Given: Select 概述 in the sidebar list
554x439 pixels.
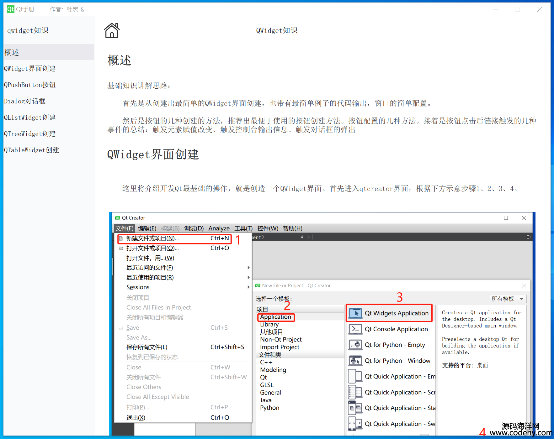Looking at the screenshot, I should pos(49,52).
